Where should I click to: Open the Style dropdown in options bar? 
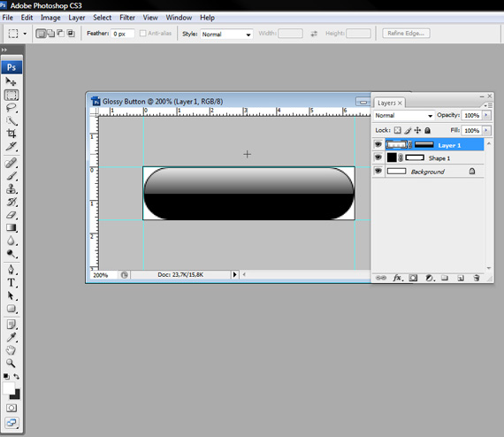pyautogui.click(x=226, y=34)
